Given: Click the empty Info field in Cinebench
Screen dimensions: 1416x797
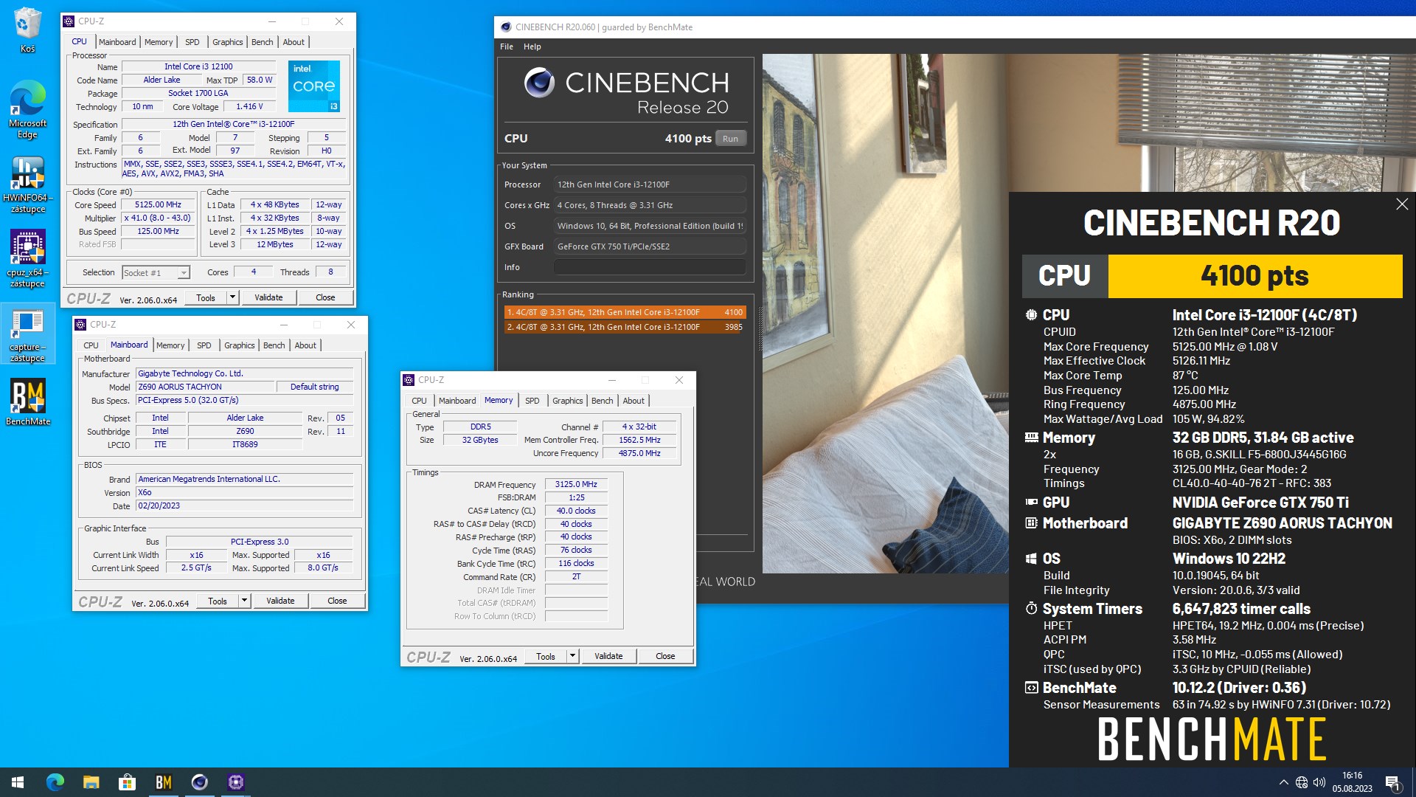Looking at the screenshot, I should click(650, 267).
